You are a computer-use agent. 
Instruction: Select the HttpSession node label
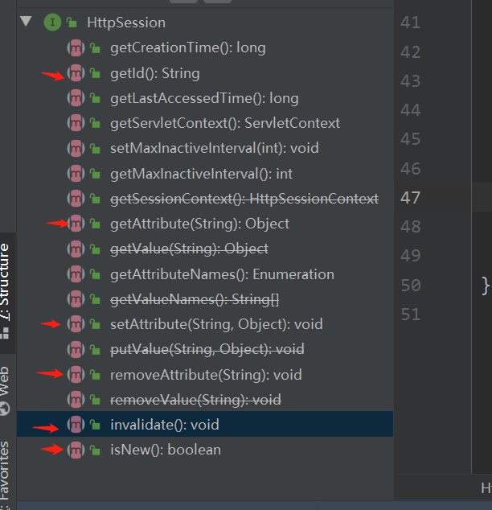tap(126, 23)
